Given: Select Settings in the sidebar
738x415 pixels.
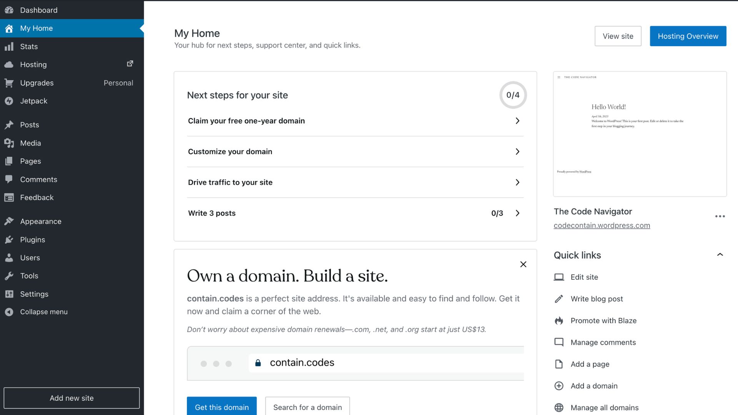Looking at the screenshot, I should [72, 294].
